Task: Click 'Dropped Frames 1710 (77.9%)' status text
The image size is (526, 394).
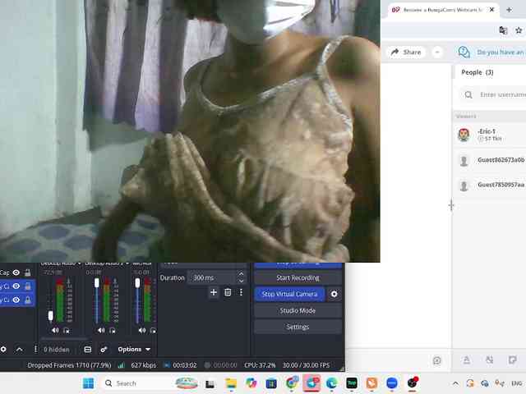Action: (69, 365)
